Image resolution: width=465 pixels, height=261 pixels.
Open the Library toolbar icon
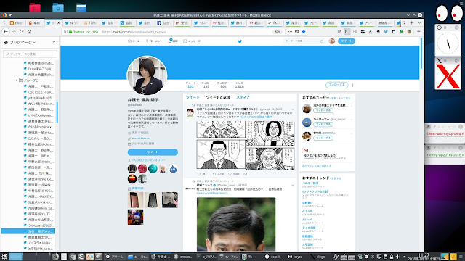pyautogui.click(x=339, y=32)
